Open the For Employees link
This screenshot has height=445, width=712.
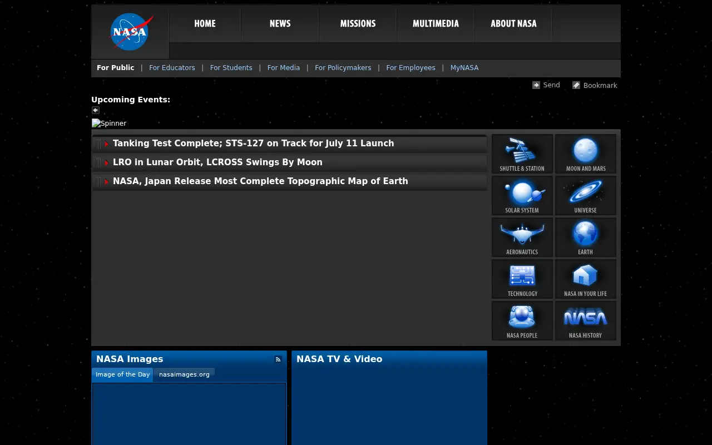411,68
